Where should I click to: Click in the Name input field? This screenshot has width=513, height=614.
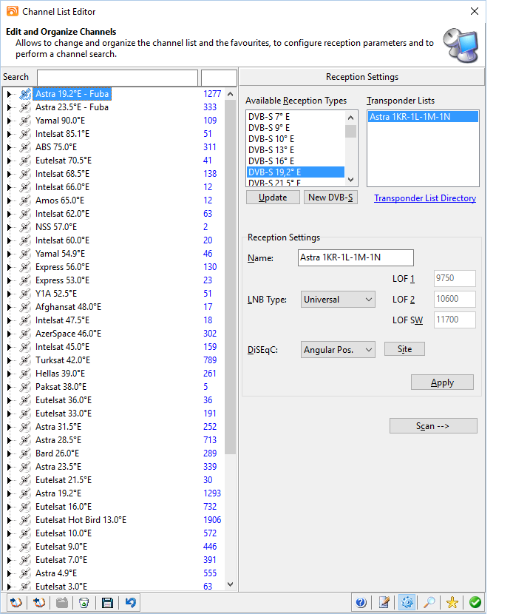[355, 257]
